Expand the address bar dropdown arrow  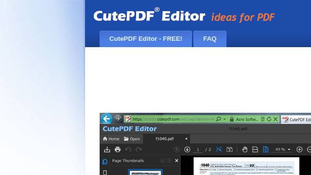tap(225, 119)
